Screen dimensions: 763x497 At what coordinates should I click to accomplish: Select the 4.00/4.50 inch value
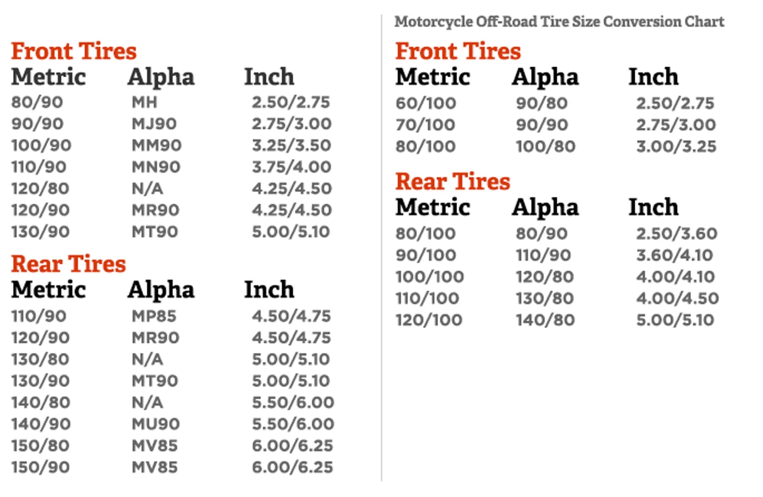tap(677, 298)
